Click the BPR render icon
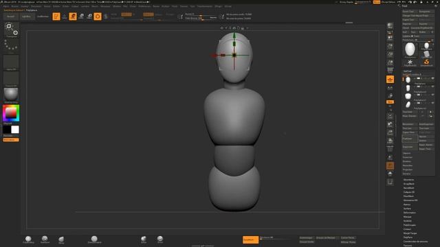440x247 pixels. click(390, 27)
